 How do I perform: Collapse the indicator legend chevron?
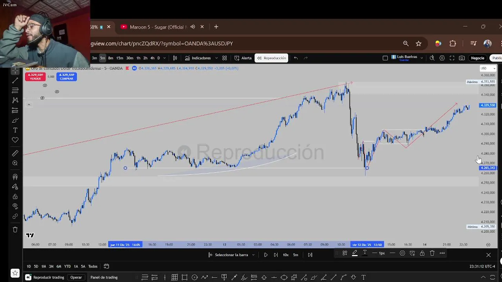tap(29, 105)
